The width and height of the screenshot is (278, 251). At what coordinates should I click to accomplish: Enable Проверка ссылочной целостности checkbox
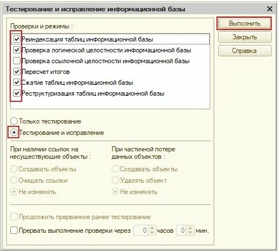pos(17,61)
